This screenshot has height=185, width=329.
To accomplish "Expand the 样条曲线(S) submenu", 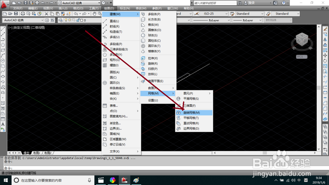I will [x=121, y=88].
